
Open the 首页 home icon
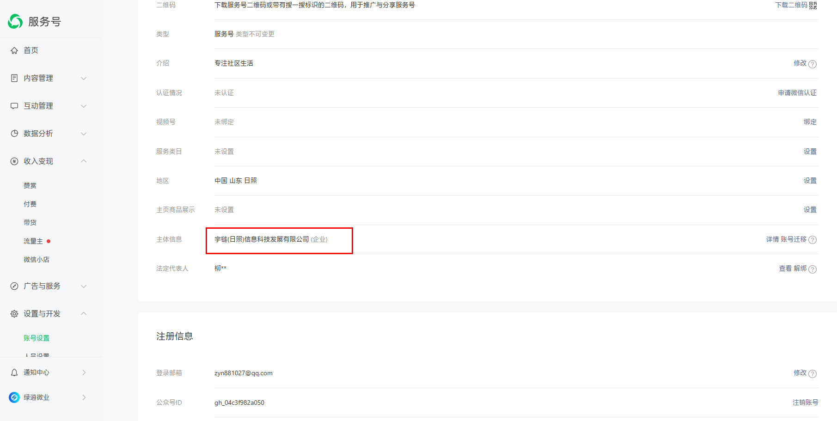(14, 50)
